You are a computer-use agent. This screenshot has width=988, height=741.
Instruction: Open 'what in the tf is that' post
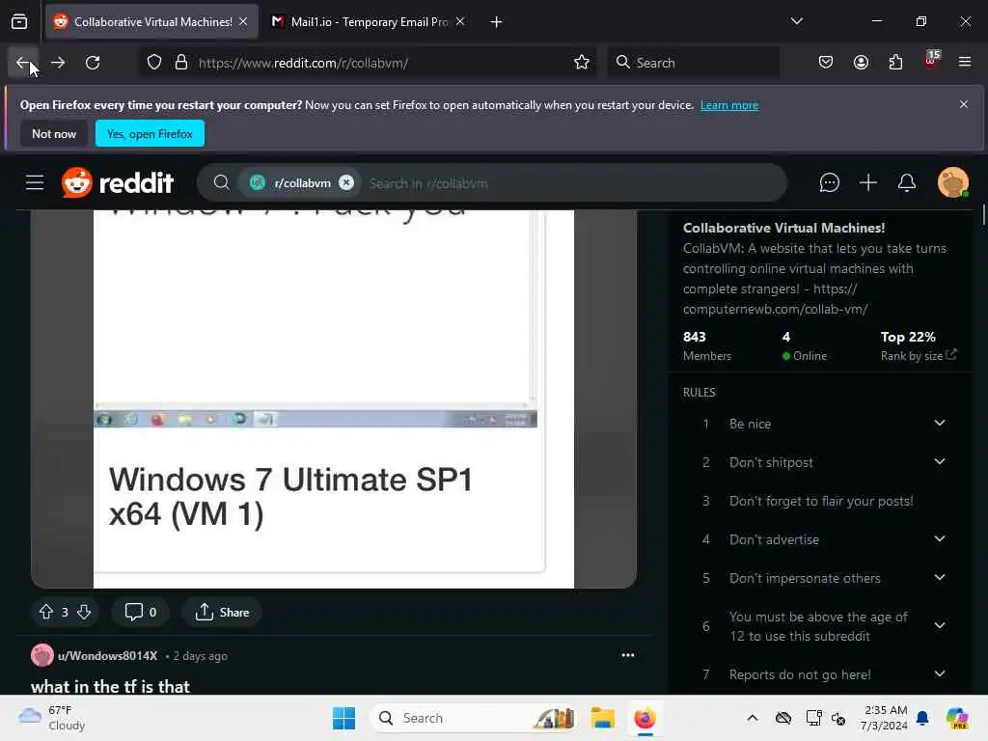pyautogui.click(x=110, y=687)
